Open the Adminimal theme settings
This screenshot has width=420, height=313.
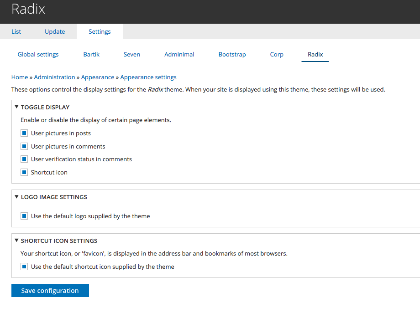179,54
